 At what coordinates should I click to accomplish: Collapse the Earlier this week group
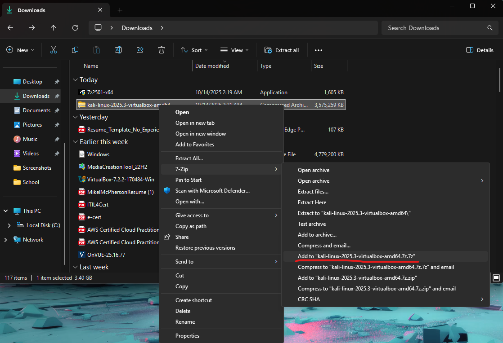point(75,142)
